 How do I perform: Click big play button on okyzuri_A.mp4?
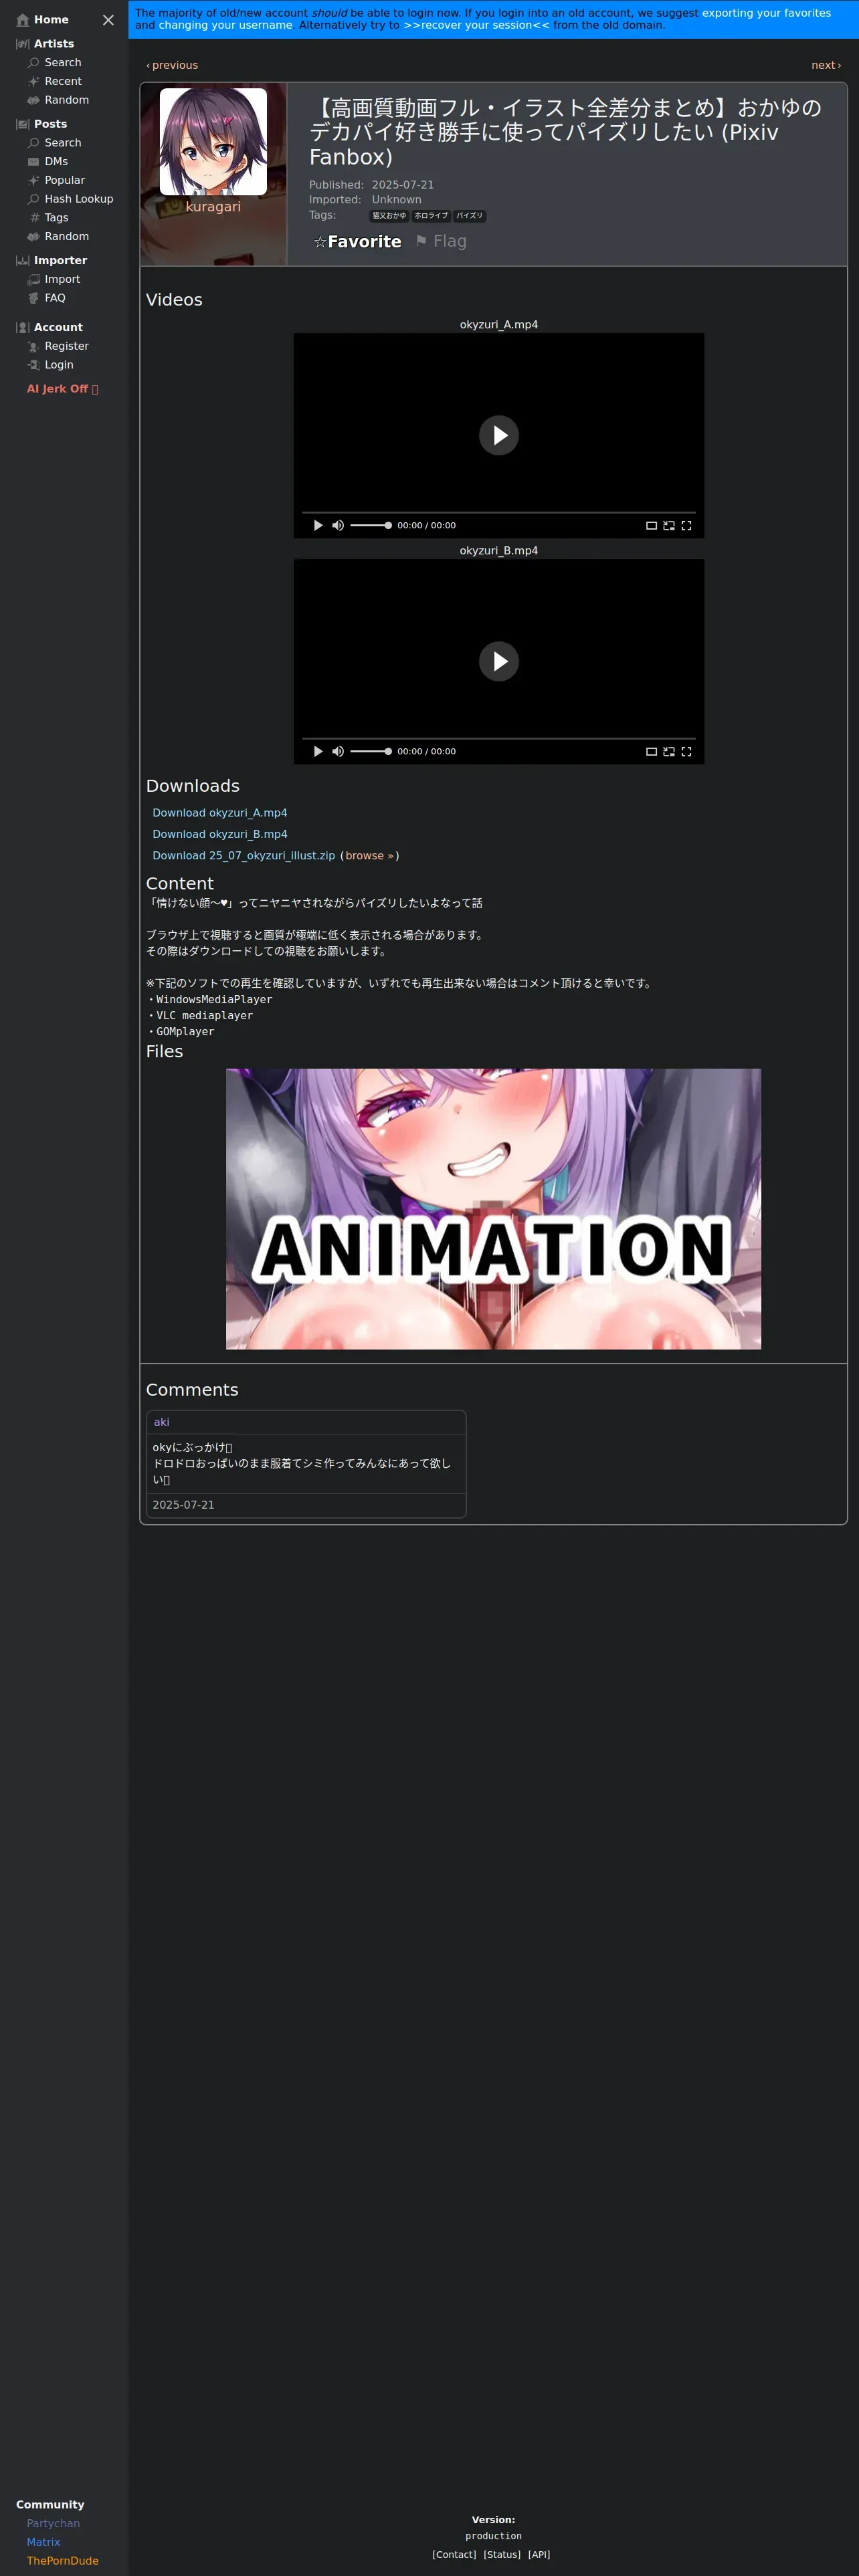point(499,435)
